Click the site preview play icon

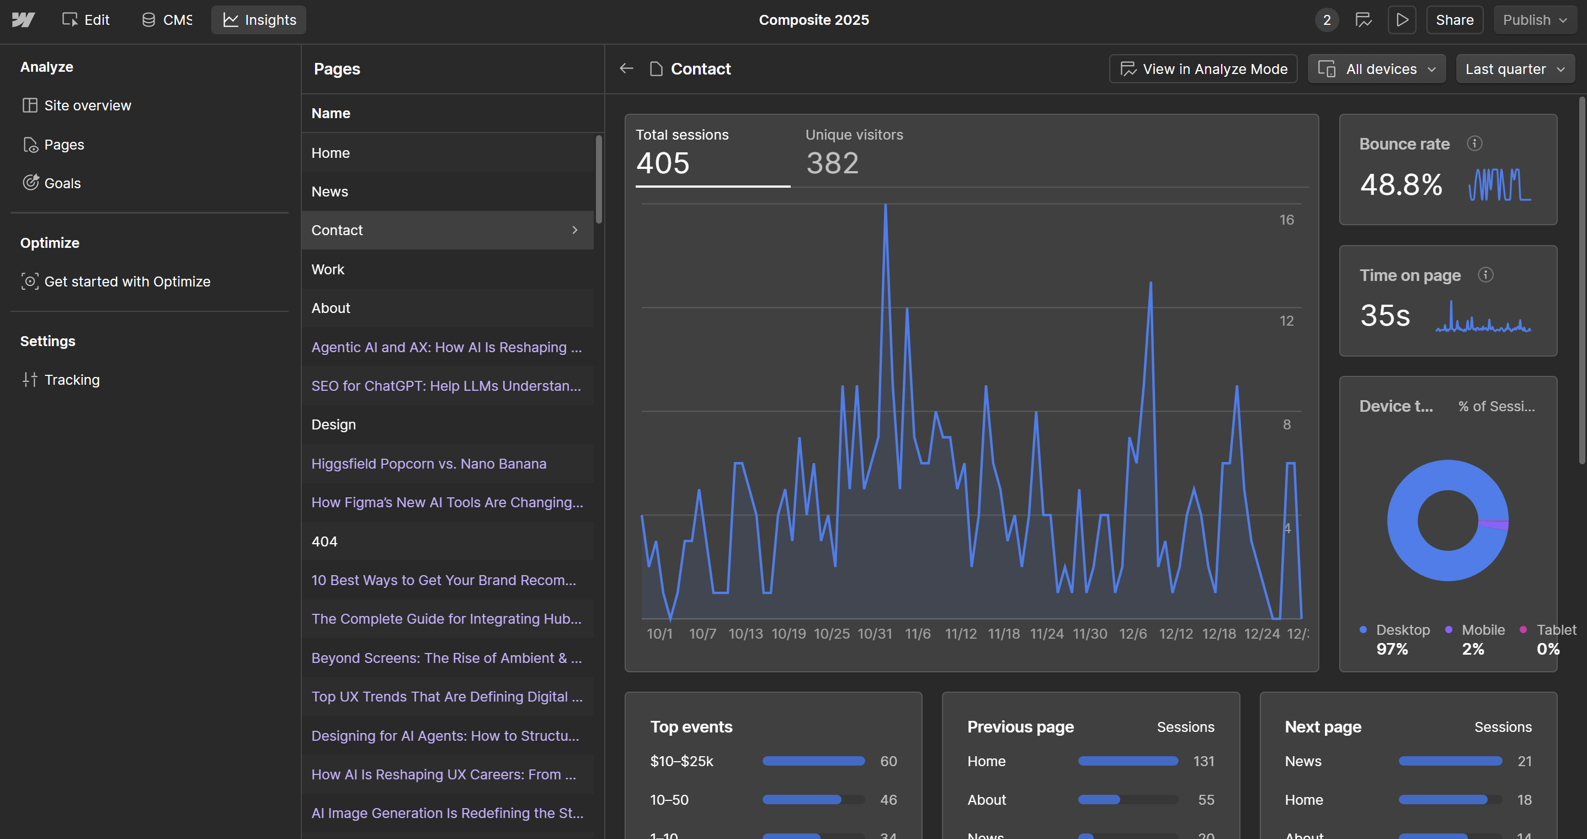1402,20
